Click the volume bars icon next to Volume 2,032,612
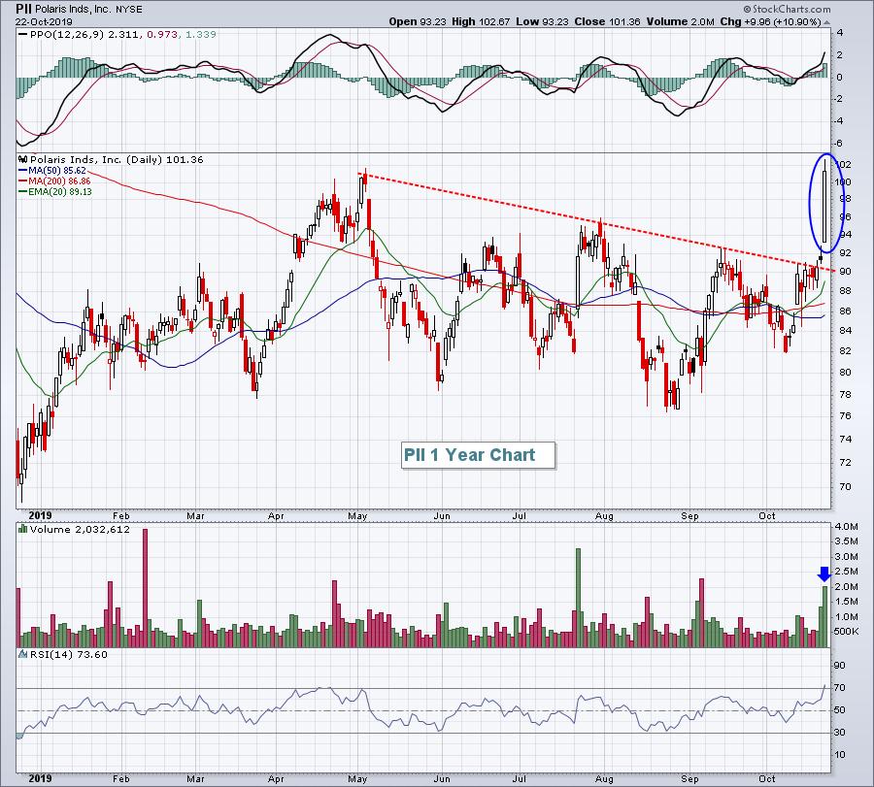The height and width of the screenshot is (787, 874). click(x=23, y=529)
